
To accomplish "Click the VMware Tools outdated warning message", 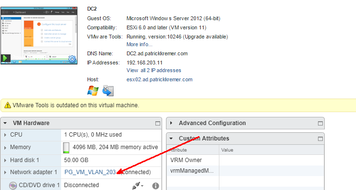I will [x=76, y=105].
